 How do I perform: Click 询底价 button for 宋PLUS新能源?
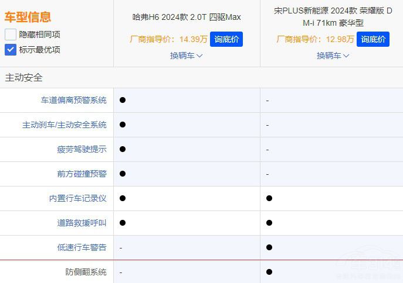pyautogui.click(x=372, y=39)
